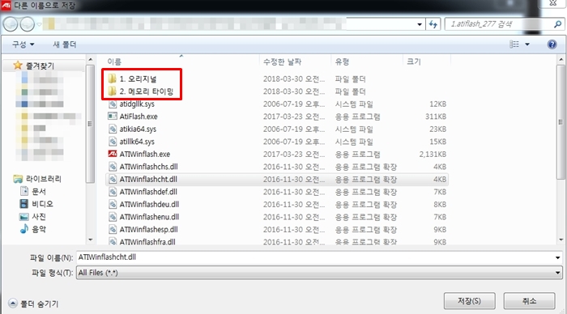Click navigation pane scroll down arrow
This screenshot has height=314, width=567.
click(90, 240)
